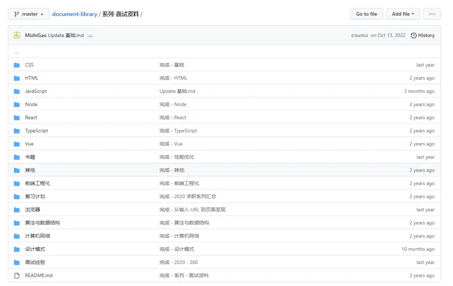Open the JavaScript folder
The width and height of the screenshot is (453, 286).
36,91
